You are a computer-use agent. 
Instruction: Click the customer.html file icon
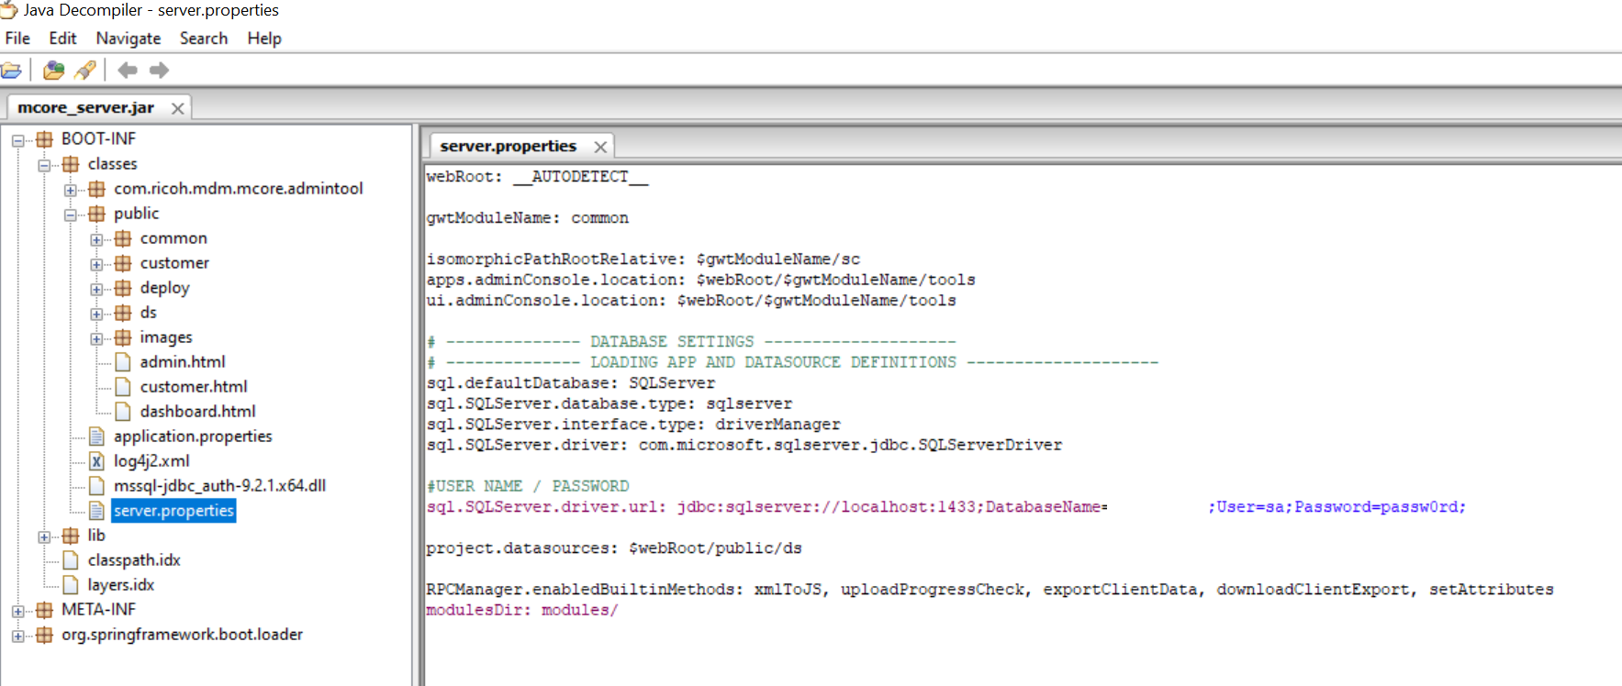(x=123, y=387)
